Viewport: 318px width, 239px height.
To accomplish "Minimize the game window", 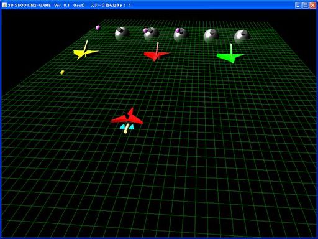I will 298,5.
